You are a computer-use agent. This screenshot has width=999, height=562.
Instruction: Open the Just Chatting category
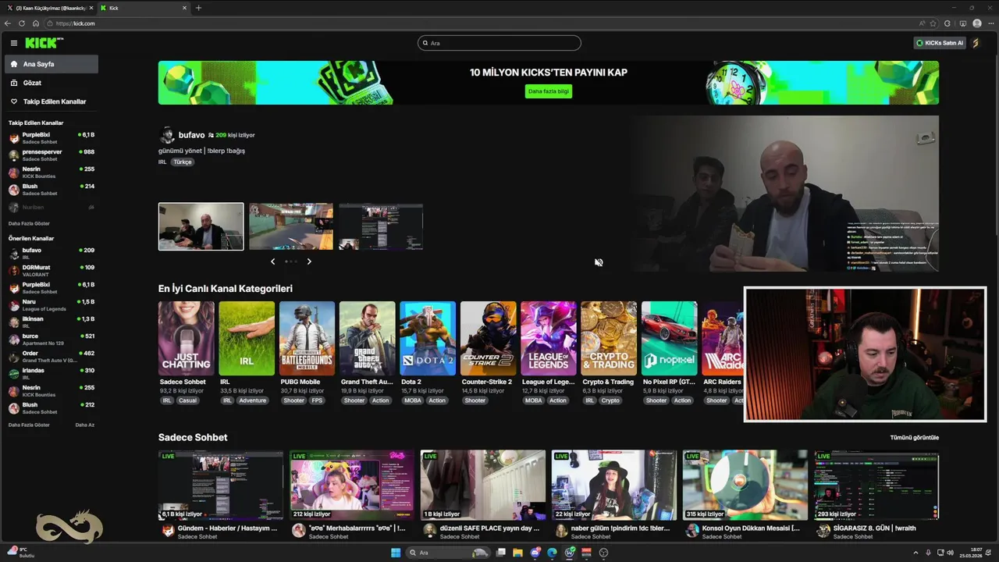click(186, 339)
